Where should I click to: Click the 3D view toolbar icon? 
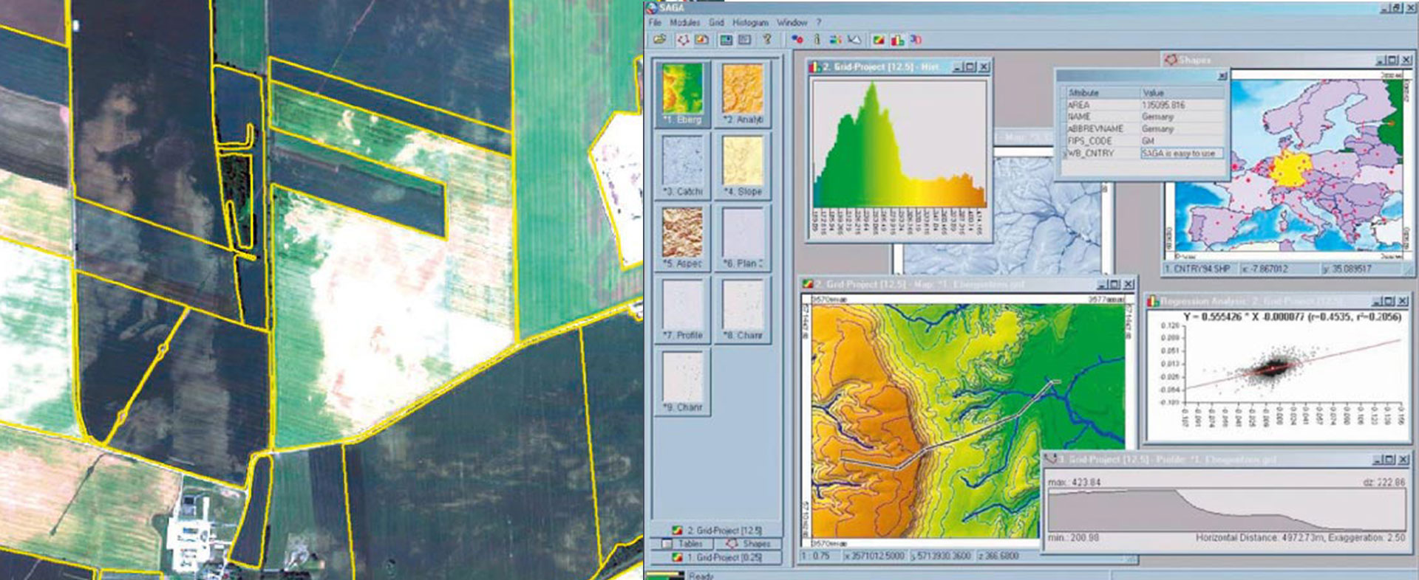pos(916,39)
